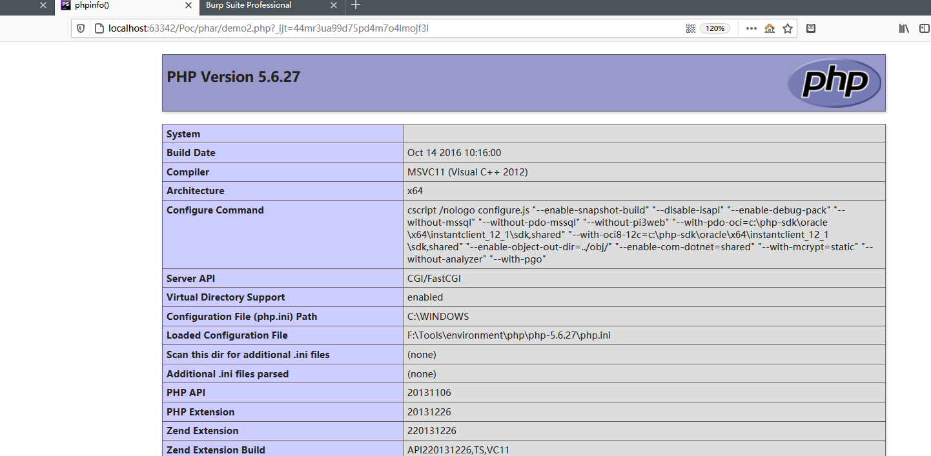The width and height of the screenshot is (931, 456).
Task: Reset zoom via the 120% badge
Action: [x=715, y=28]
